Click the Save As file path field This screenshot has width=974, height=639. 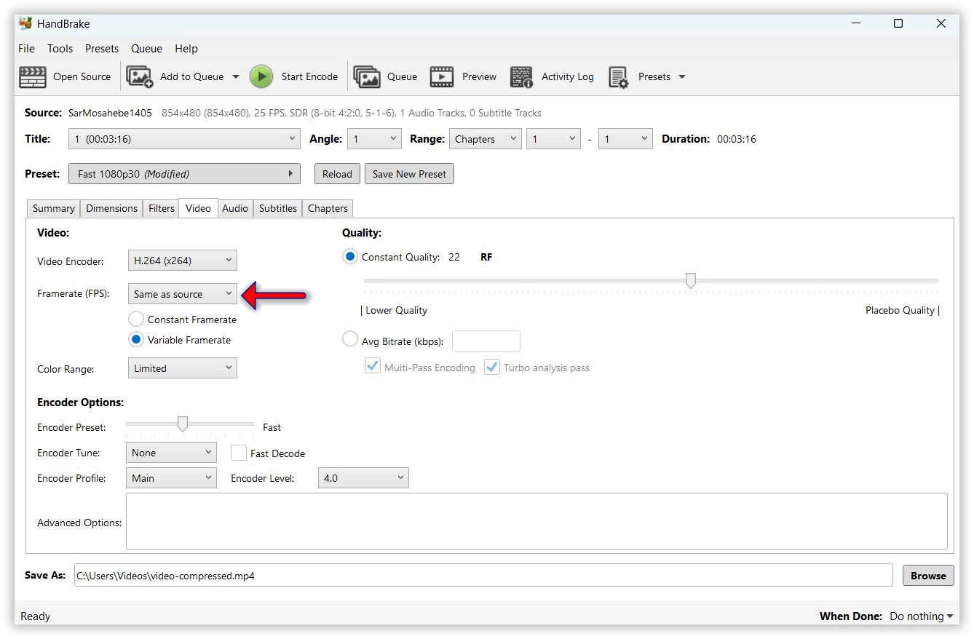[x=483, y=575]
